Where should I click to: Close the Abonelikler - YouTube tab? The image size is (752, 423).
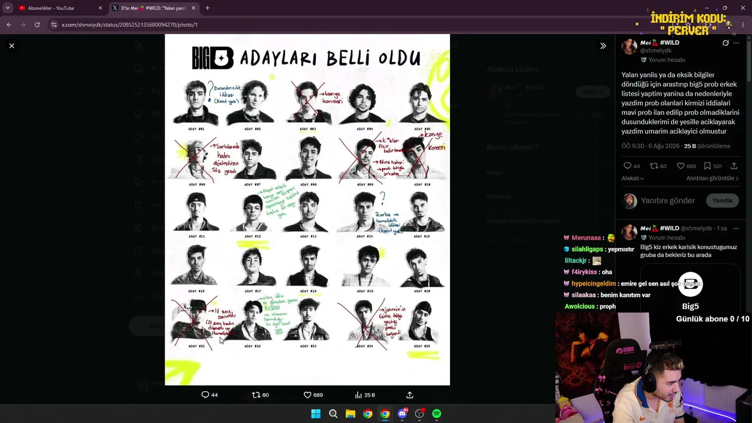pyautogui.click(x=100, y=8)
